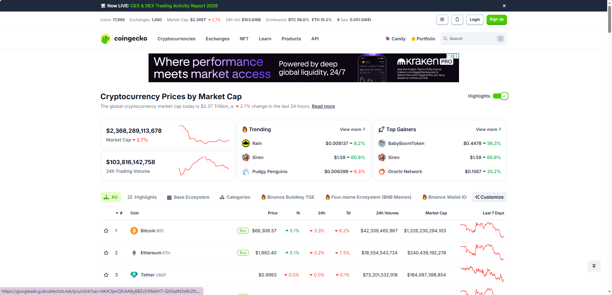Screen dimensions: 612x295
Task: Select the Base Ecosystem tab
Action: pos(188,197)
